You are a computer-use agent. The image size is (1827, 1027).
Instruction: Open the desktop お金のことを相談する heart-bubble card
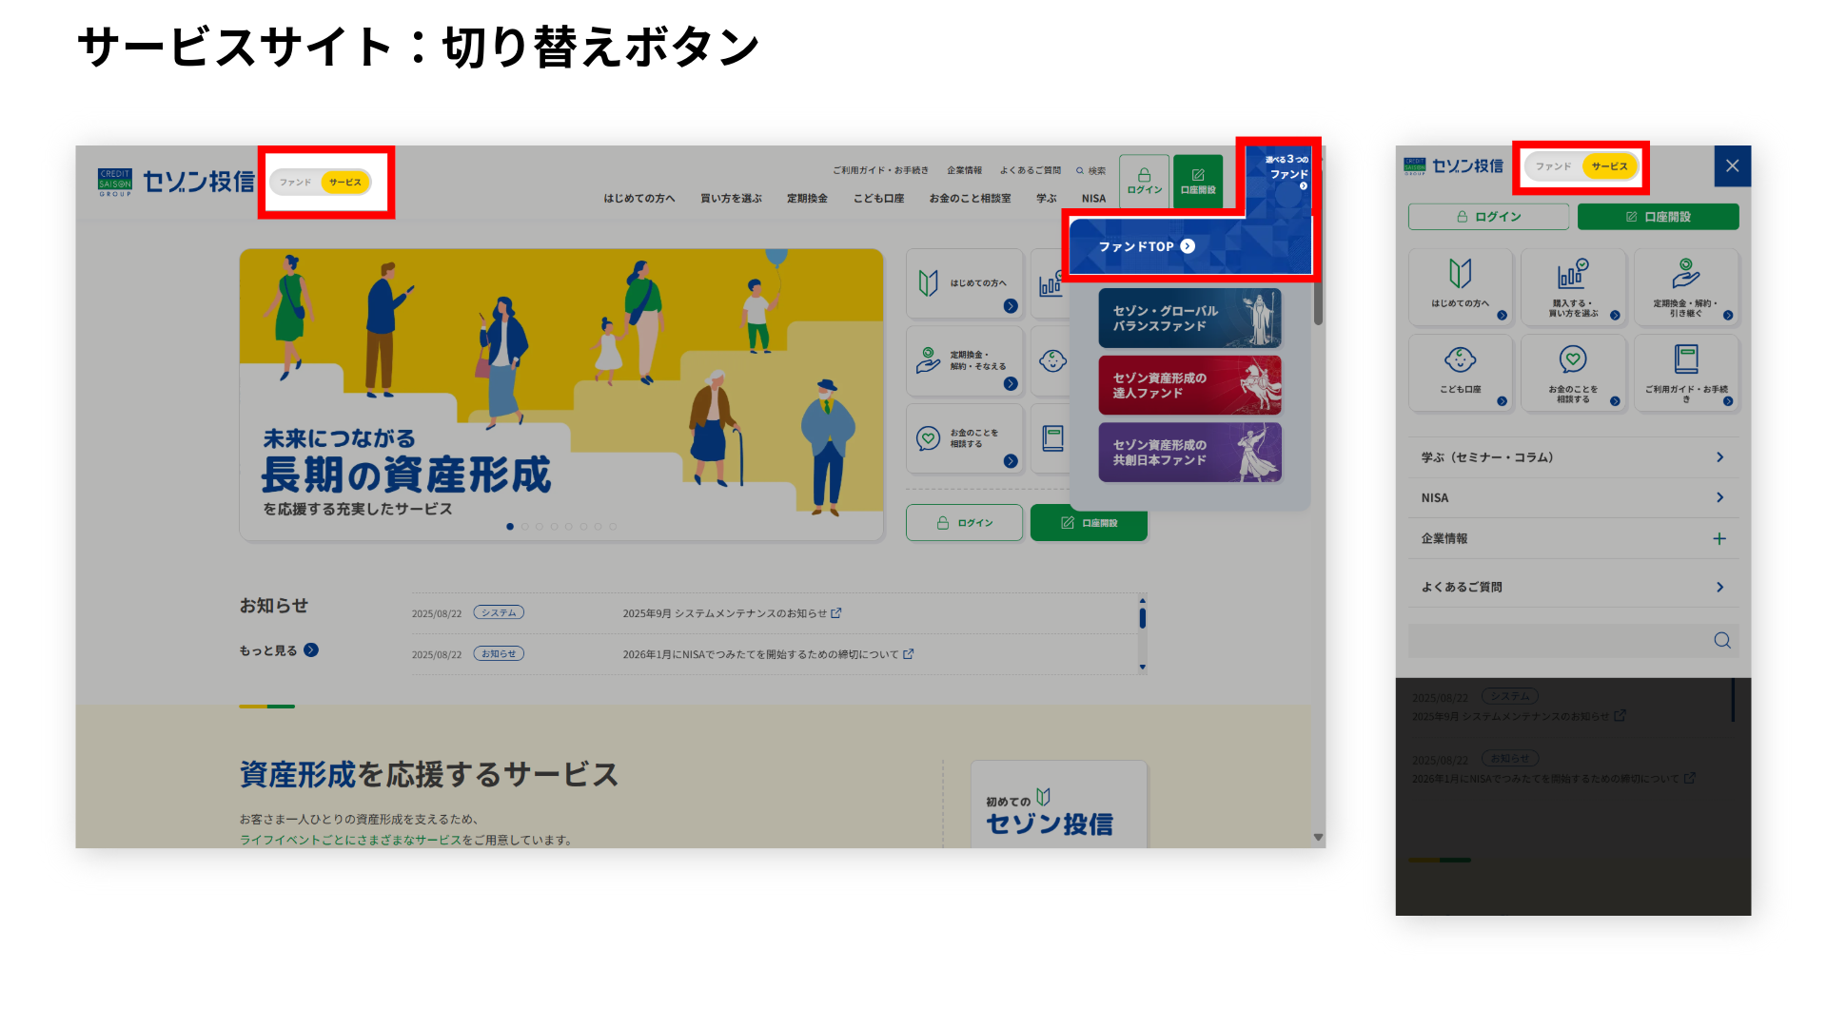pos(965,438)
